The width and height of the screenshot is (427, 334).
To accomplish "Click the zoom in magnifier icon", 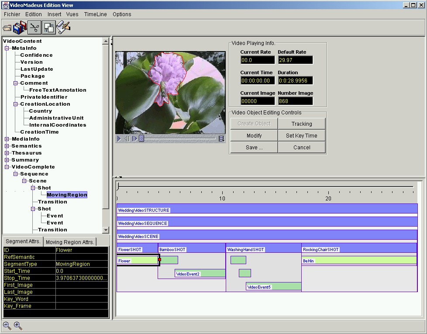I will [18, 326].
